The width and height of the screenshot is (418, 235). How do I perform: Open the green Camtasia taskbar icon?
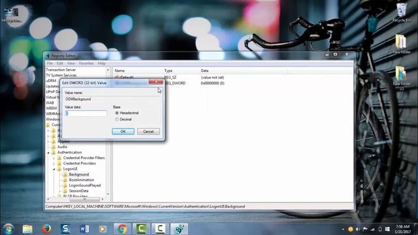[x=141, y=229]
